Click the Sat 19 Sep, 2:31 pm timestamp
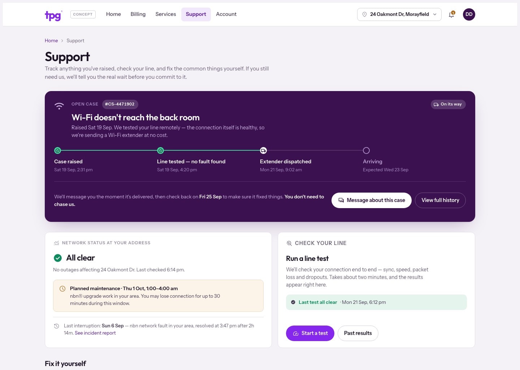Viewport: 520px width, 370px height. [x=73, y=170]
